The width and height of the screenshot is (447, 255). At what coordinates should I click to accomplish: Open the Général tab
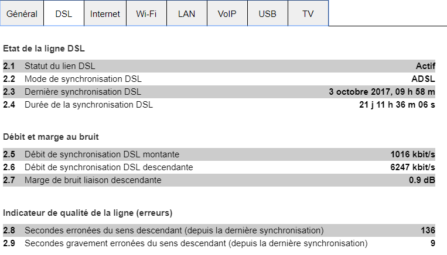(22, 13)
